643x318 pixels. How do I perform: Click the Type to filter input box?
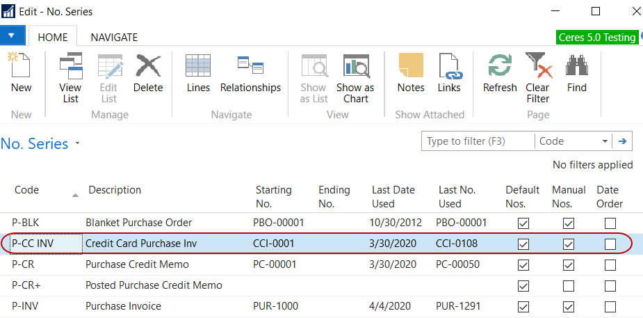477,141
